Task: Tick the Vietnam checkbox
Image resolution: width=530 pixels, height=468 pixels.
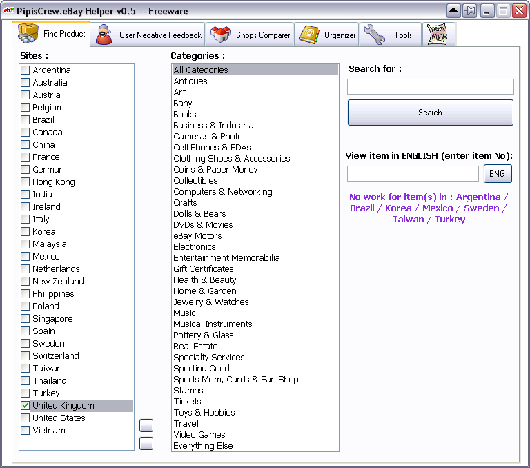Action: (x=25, y=431)
